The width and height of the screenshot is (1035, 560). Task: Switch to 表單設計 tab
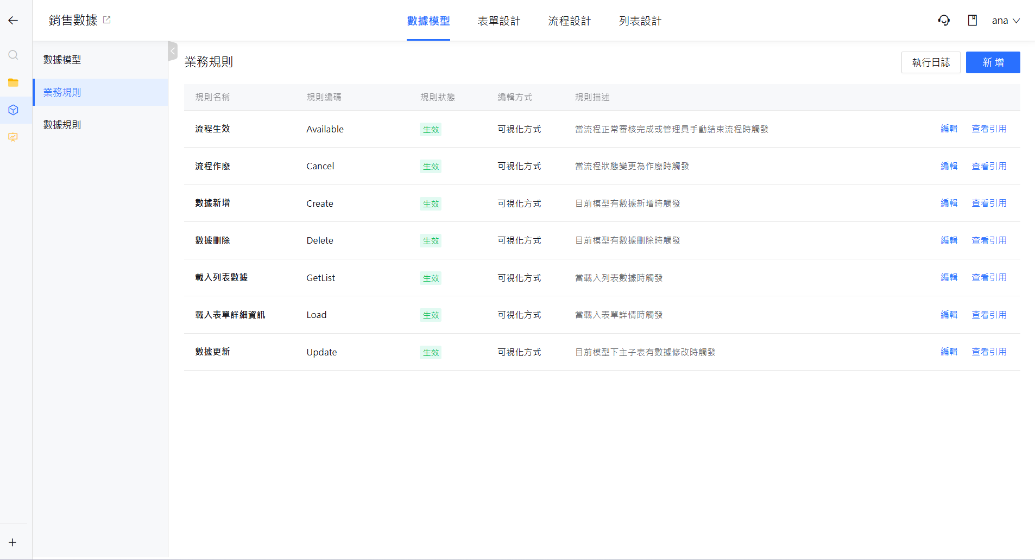[x=499, y=21]
